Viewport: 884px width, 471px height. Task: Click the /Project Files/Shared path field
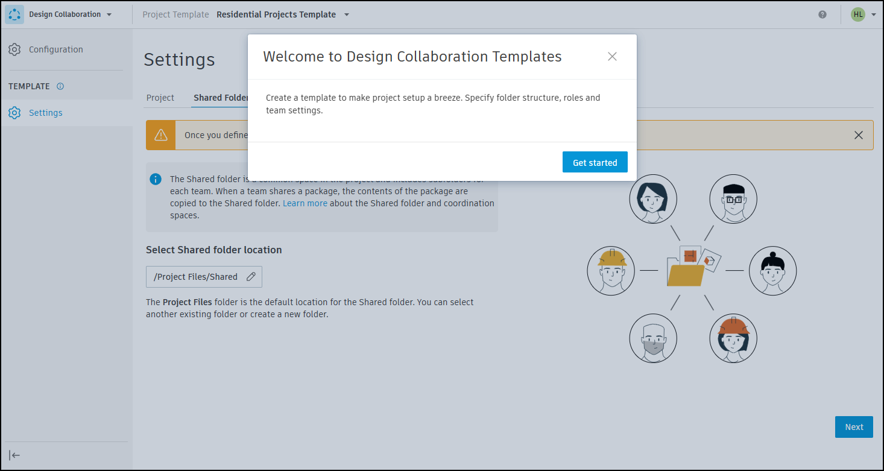204,277
